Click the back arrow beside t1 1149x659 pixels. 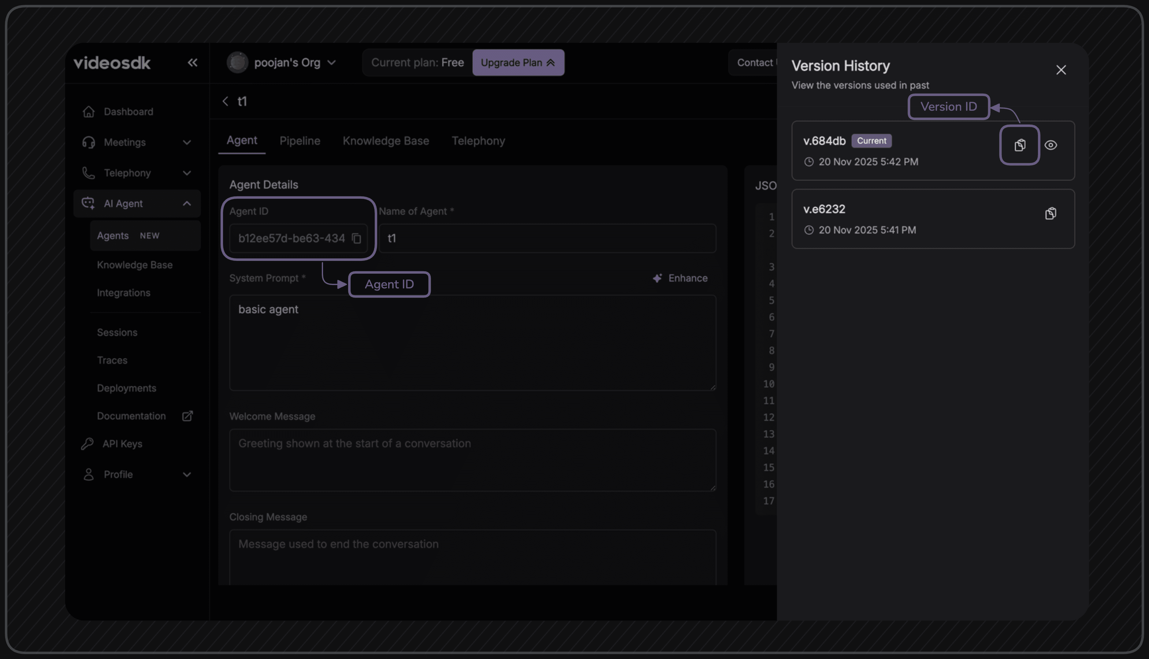(225, 102)
